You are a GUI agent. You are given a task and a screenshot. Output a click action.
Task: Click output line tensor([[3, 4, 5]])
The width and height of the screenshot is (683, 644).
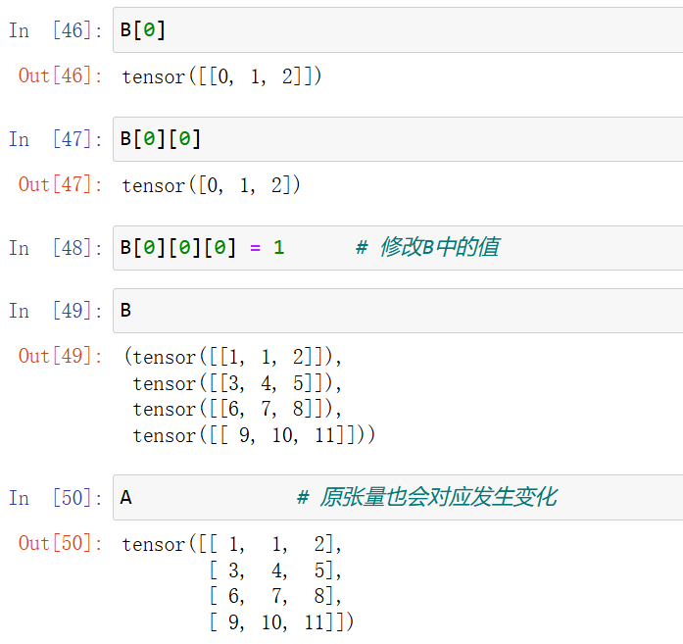coord(237,383)
